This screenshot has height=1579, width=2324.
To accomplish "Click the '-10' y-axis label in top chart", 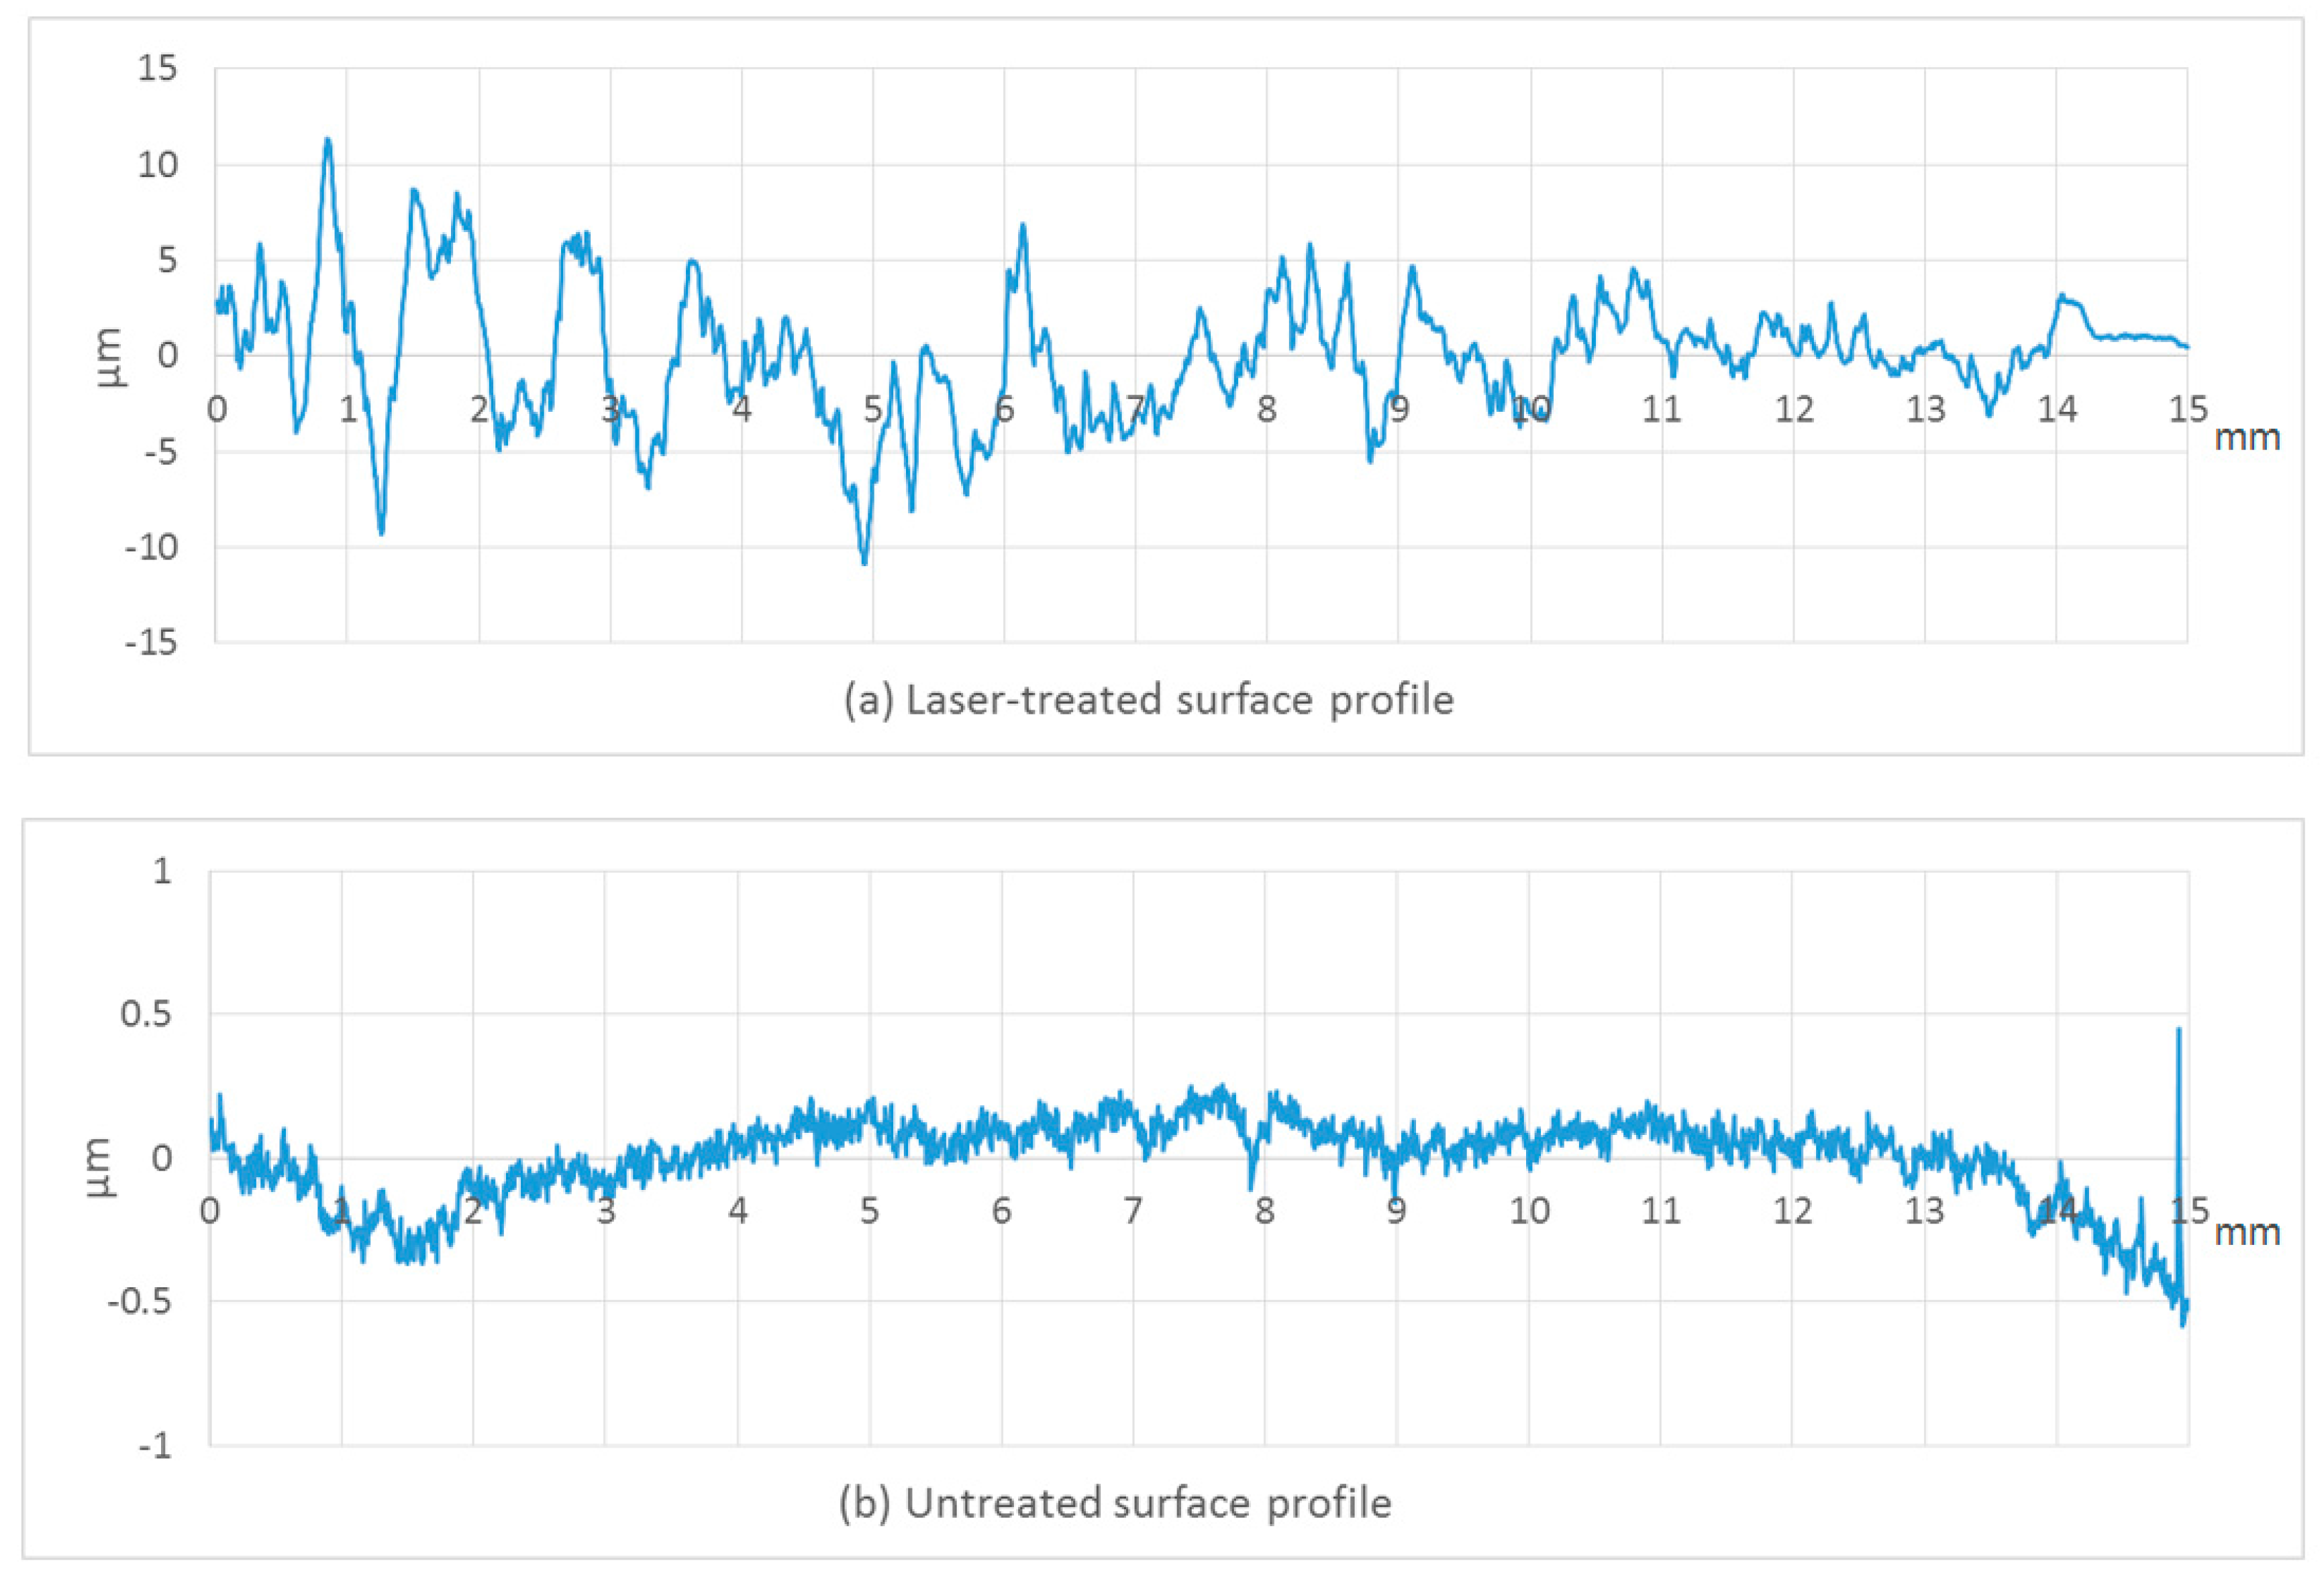I will (x=151, y=547).
